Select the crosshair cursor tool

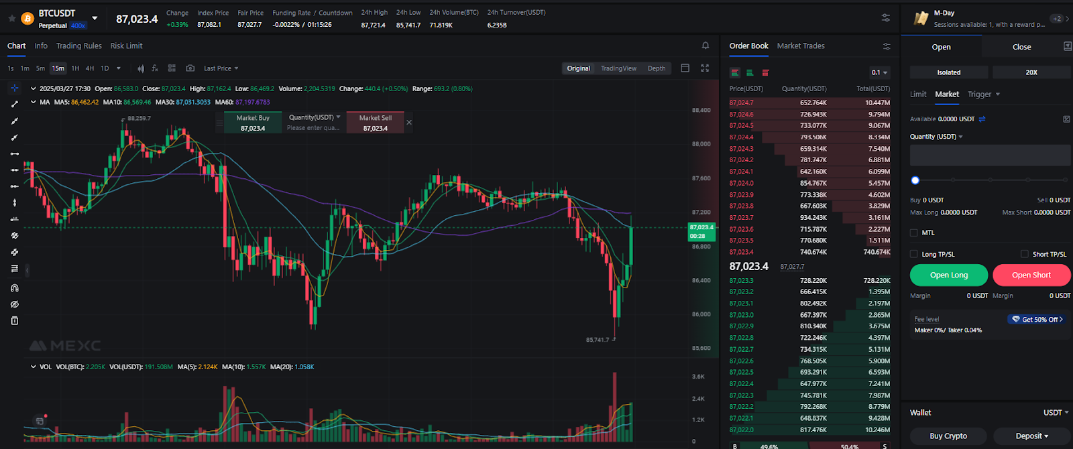coord(15,88)
